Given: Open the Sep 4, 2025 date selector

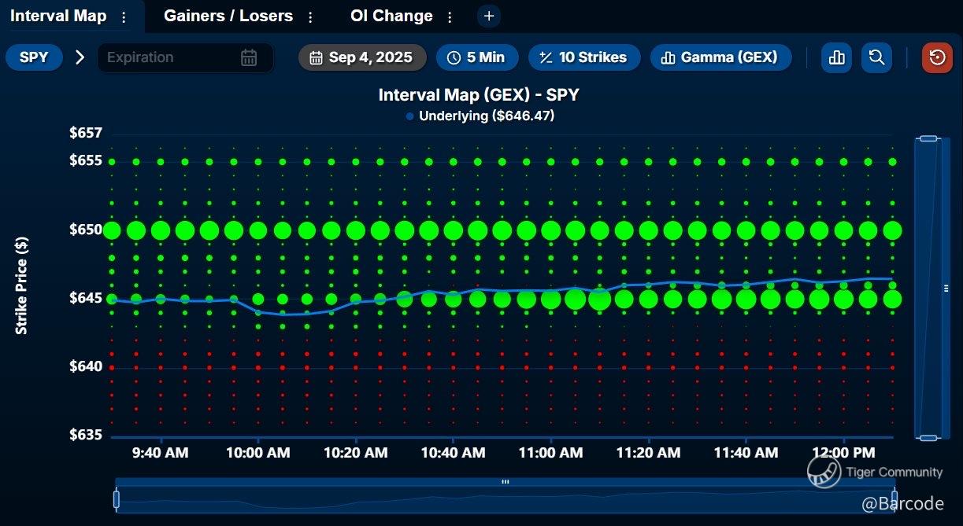Looking at the screenshot, I should click(x=362, y=57).
